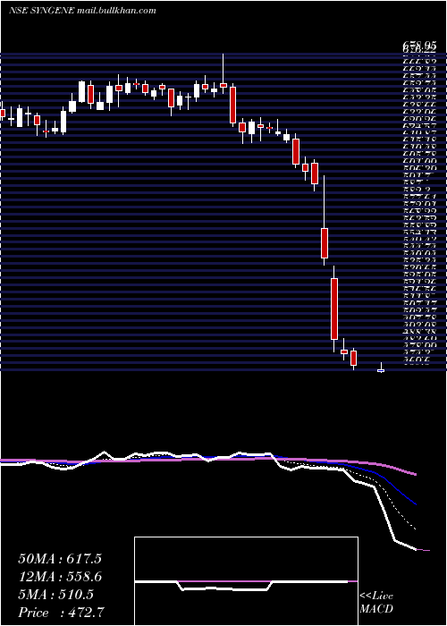Click the <<Live MACD label

(376, 603)
